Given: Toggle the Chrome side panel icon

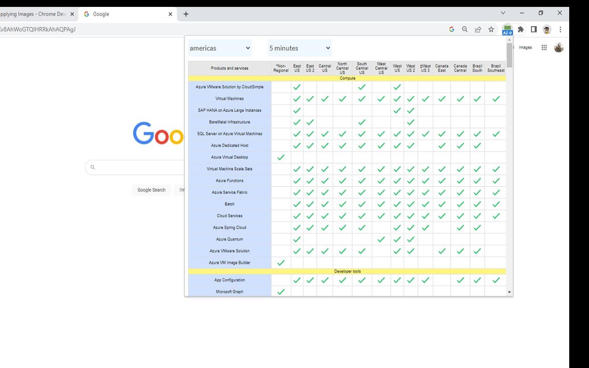Looking at the screenshot, I should (x=534, y=29).
